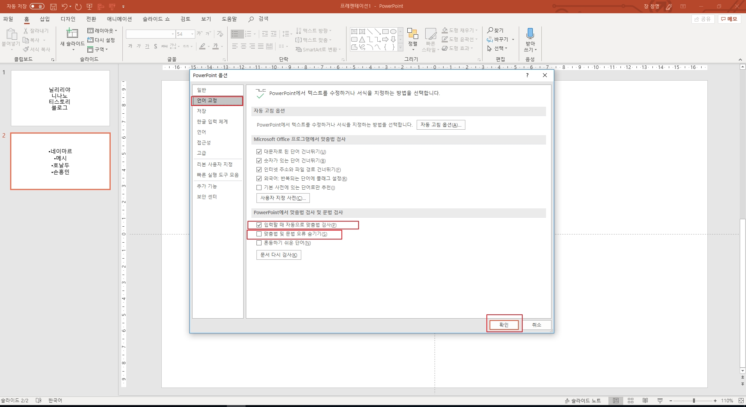Switch to the Insert (삽입) tab
Viewport: 746px width, 407px height.
(x=45, y=19)
